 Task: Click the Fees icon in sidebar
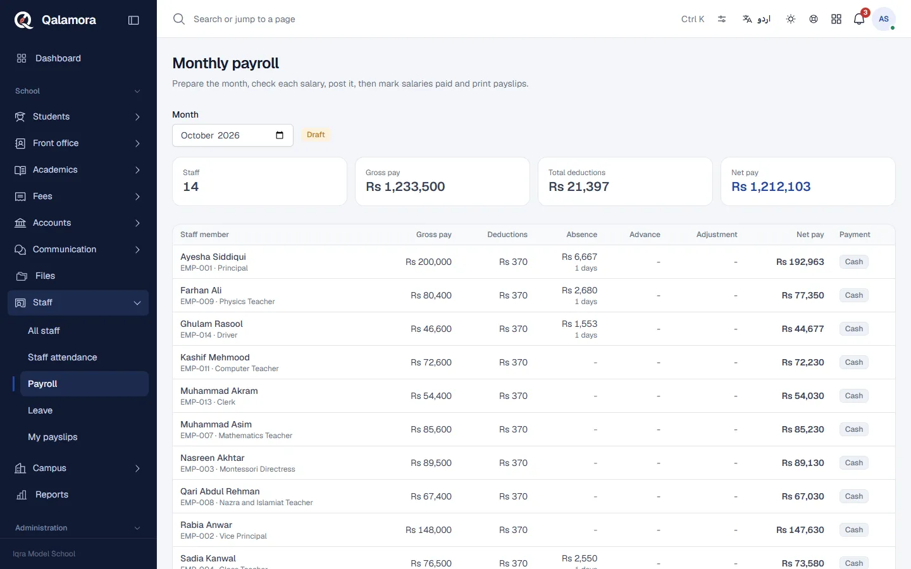(x=20, y=196)
